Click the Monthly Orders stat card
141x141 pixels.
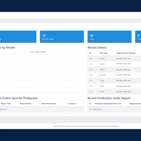62,37
